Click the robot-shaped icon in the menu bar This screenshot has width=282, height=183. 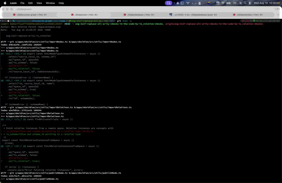coord(200,3)
